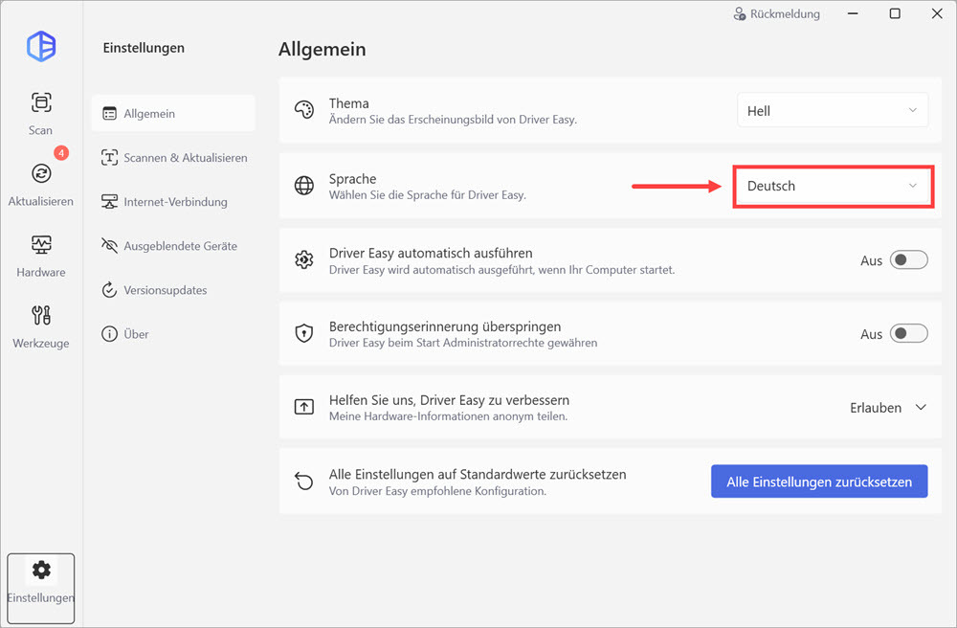Open the Thema dropdown showing Hell
The height and width of the screenshot is (628, 957).
(x=833, y=110)
